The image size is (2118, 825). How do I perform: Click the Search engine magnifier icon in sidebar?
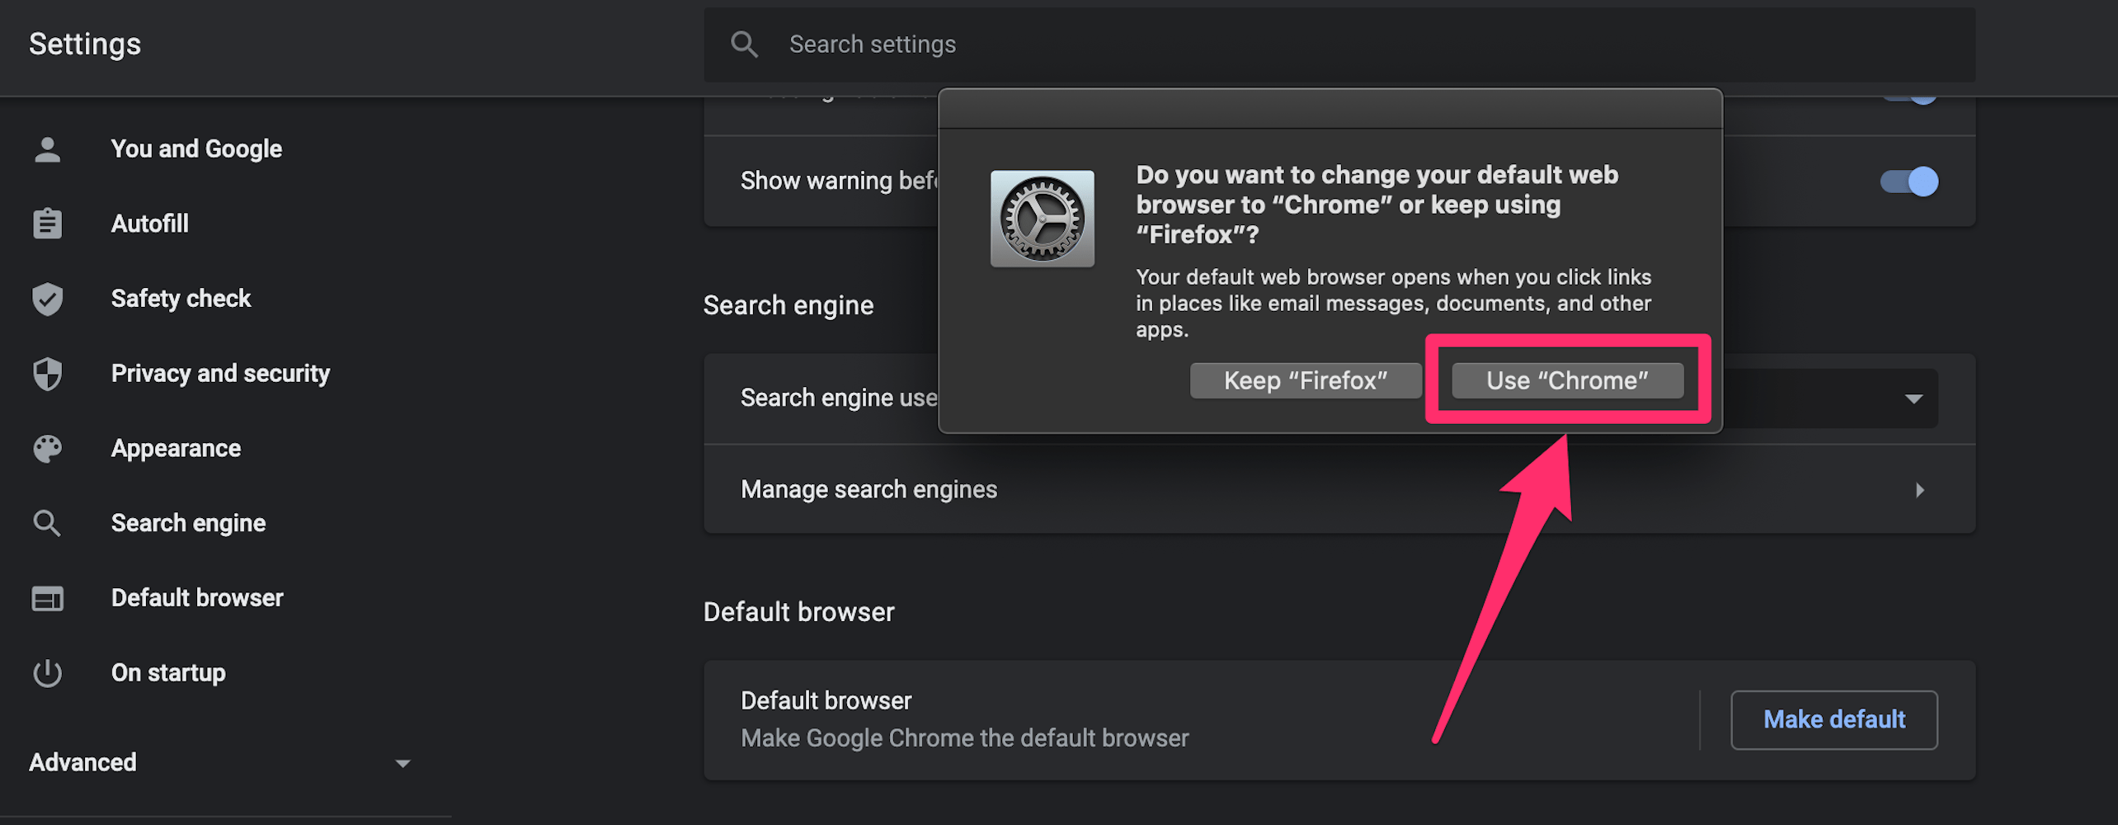click(x=47, y=523)
